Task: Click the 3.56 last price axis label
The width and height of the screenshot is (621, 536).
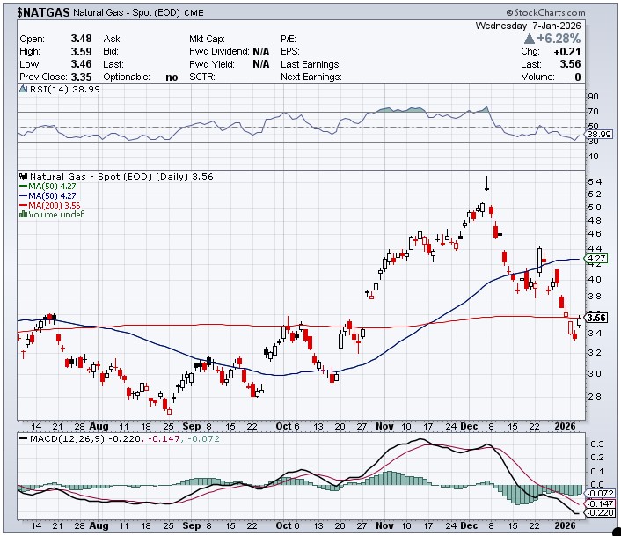Action: pos(597,318)
